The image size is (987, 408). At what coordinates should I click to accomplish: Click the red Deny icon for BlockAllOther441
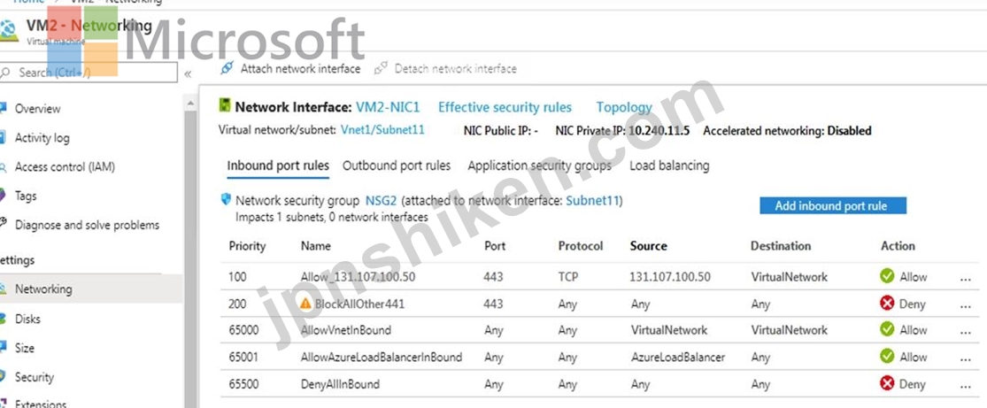tap(888, 304)
